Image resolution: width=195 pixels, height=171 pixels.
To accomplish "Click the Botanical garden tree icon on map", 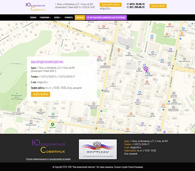I will [16, 93].
